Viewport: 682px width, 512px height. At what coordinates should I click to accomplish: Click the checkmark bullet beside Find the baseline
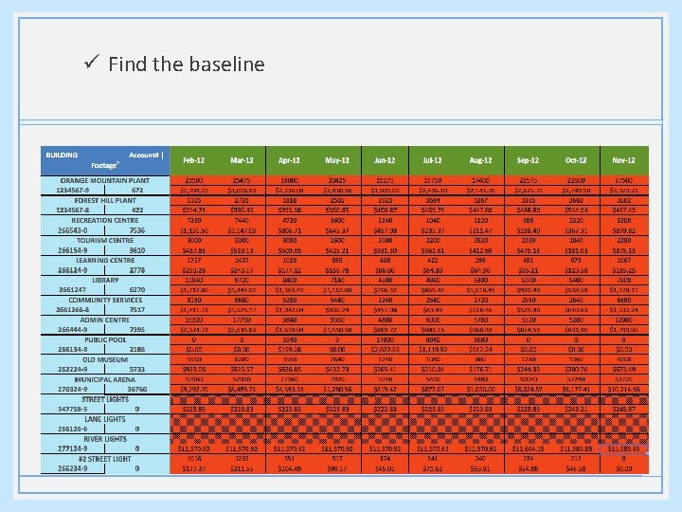(92, 62)
